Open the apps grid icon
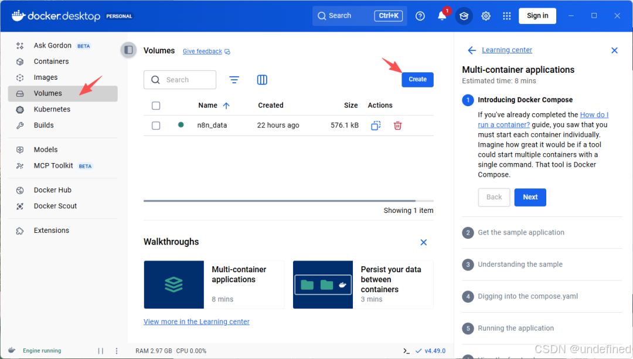The height and width of the screenshot is (359, 633). pyautogui.click(x=506, y=16)
